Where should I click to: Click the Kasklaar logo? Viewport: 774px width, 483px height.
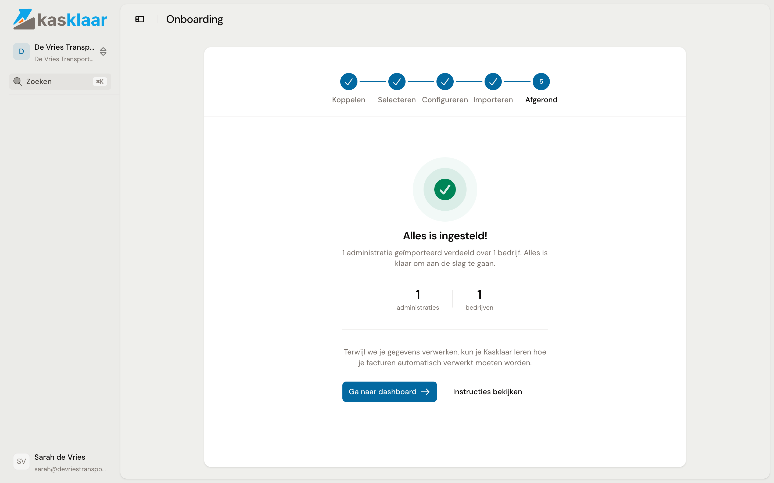pyautogui.click(x=60, y=19)
